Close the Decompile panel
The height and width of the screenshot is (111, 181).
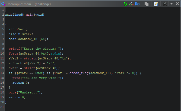click(177, 4)
